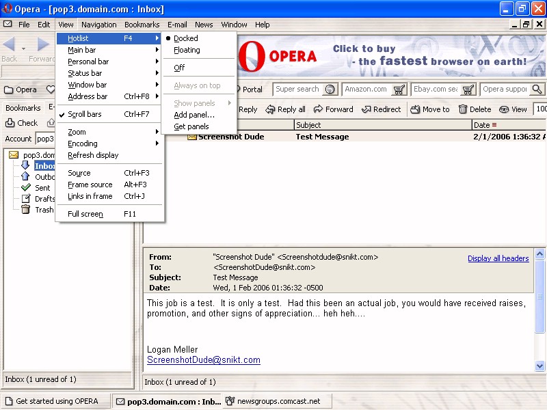Viewport: 547px width, 410px height.
Task: Switch to Get started using OPERA tab
Action: (x=55, y=401)
